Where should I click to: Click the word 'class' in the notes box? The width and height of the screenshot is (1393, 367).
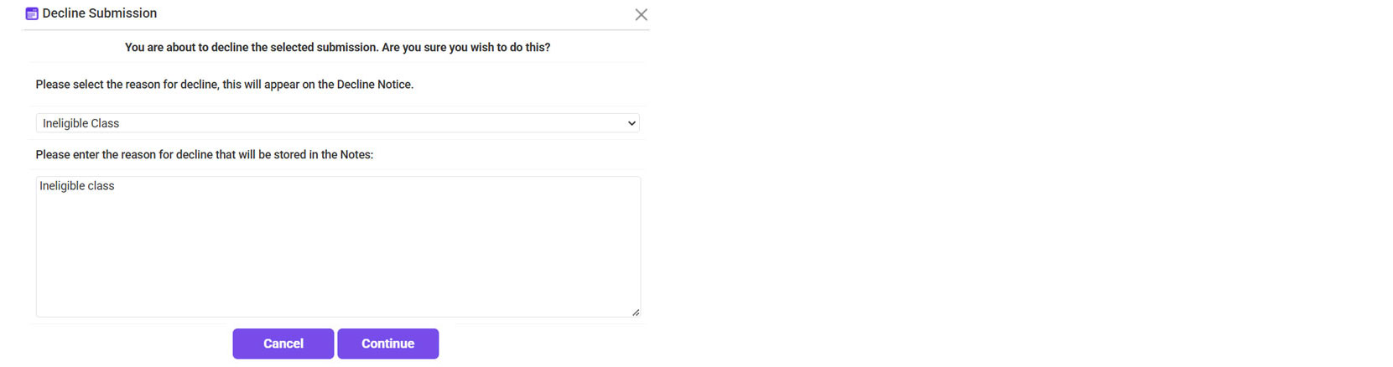click(100, 186)
